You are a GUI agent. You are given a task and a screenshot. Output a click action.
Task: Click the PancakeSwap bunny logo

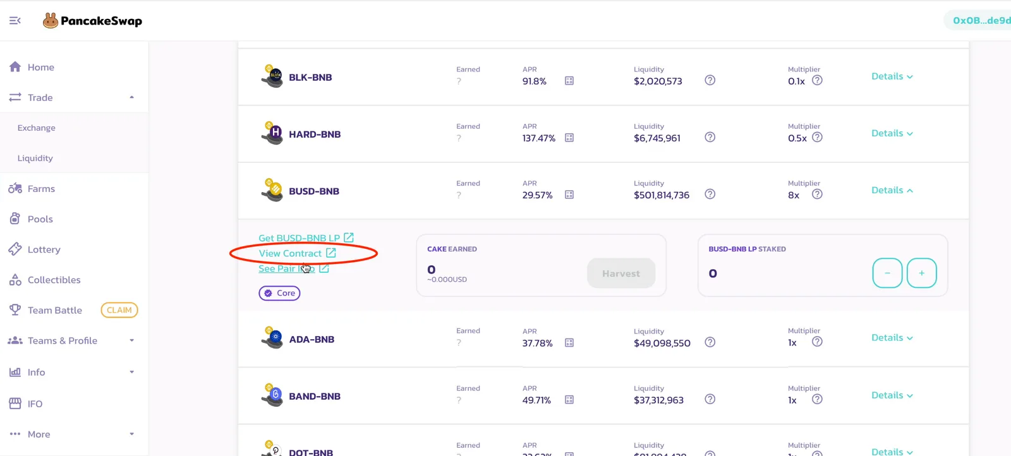pos(51,21)
